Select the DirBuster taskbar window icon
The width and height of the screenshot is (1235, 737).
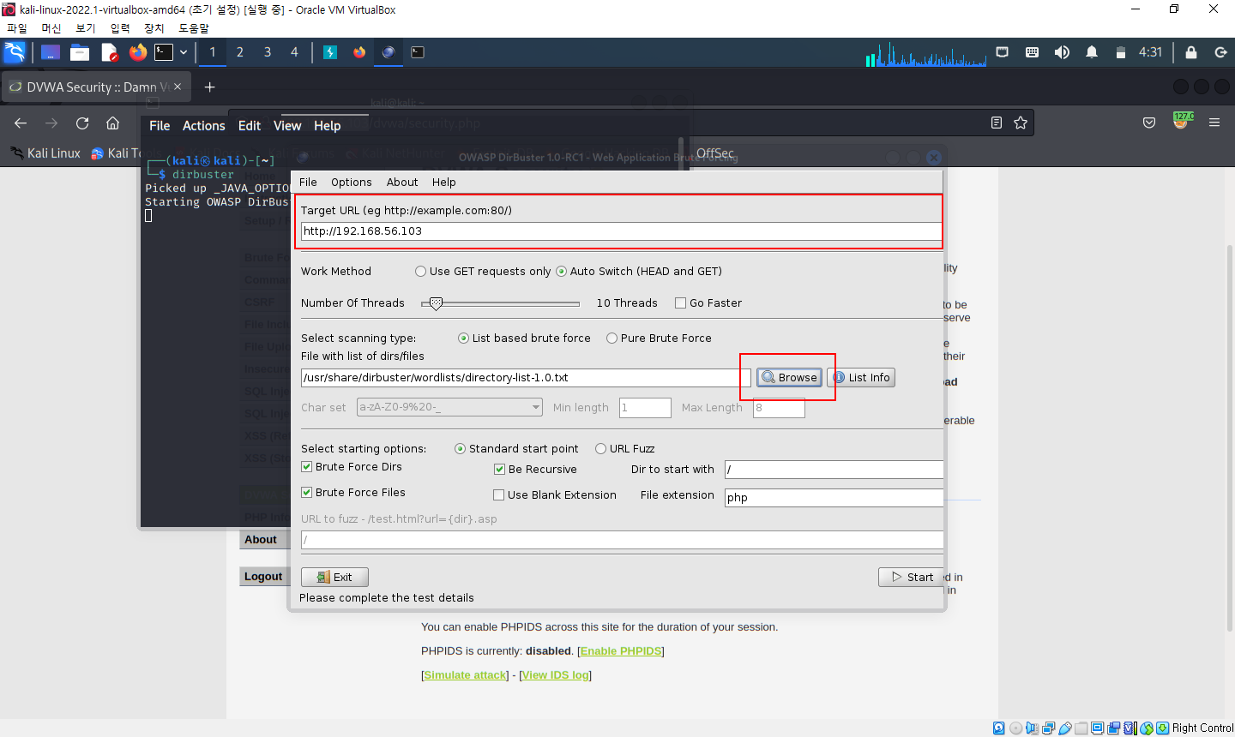[389, 52]
